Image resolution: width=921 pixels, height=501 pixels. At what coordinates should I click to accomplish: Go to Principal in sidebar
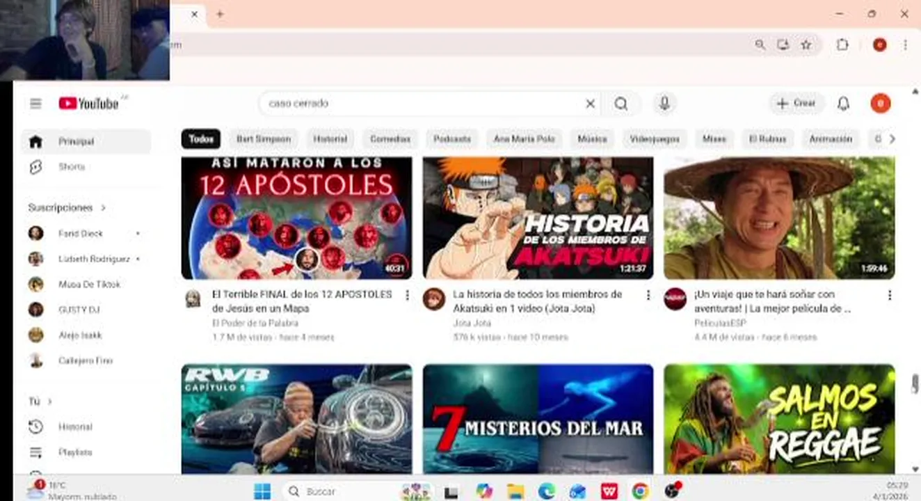click(x=86, y=141)
